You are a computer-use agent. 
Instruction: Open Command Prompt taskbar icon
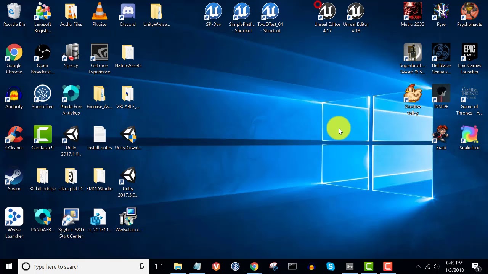click(x=292, y=266)
